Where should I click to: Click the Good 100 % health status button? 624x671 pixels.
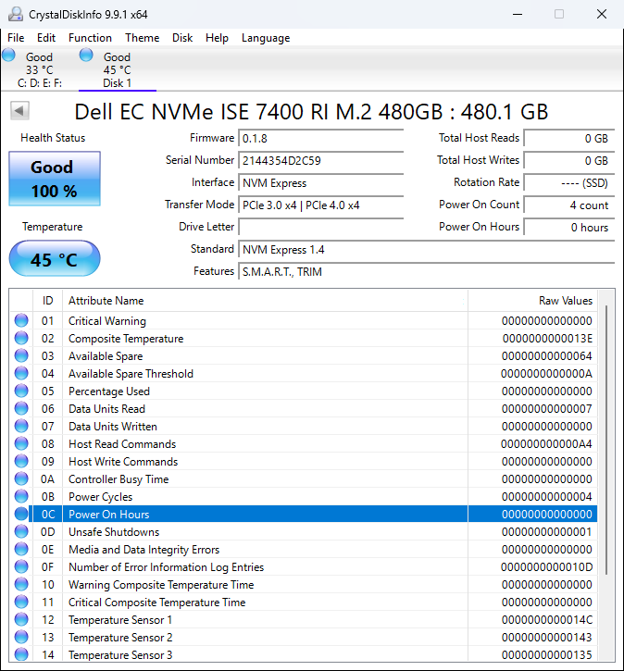[x=55, y=179]
